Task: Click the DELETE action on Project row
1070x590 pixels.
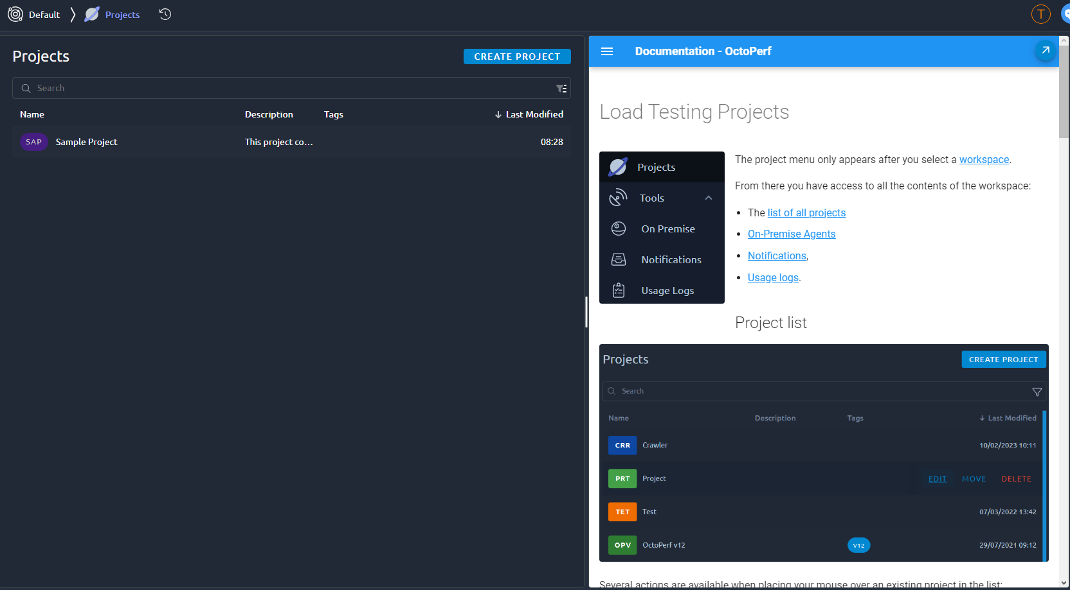Action: [1016, 479]
